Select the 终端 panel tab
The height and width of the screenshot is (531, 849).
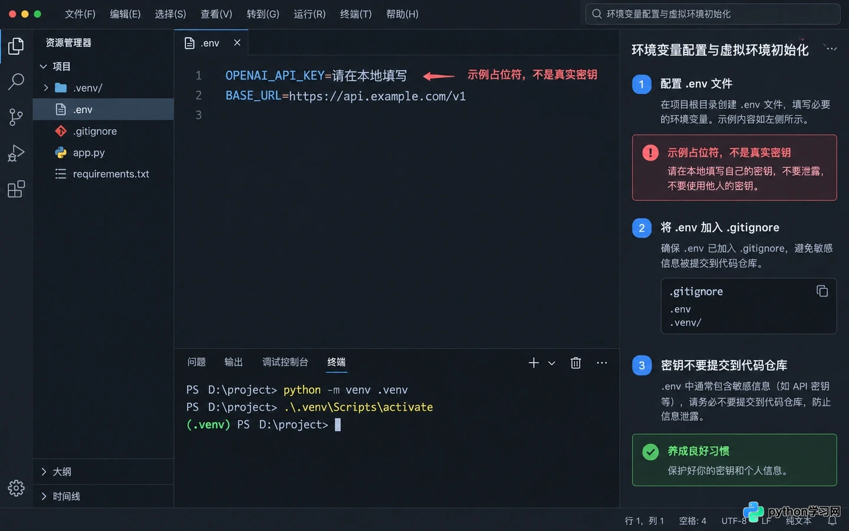click(x=337, y=362)
